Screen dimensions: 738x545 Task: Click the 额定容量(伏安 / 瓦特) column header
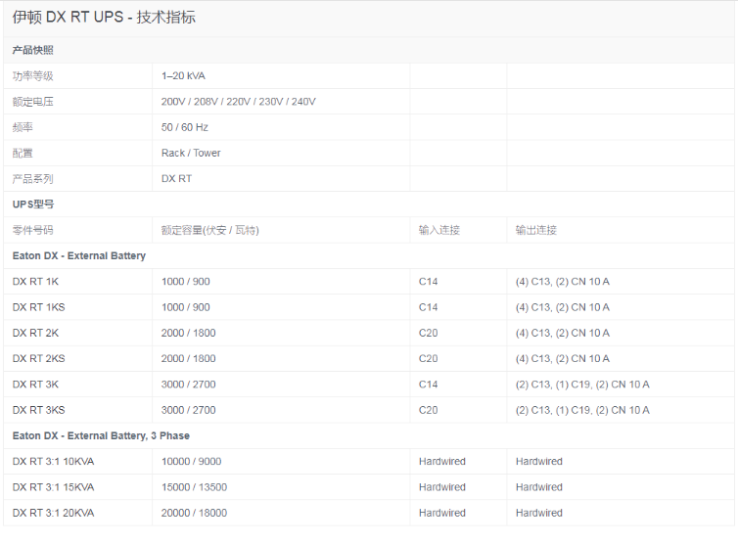click(x=209, y=230)
